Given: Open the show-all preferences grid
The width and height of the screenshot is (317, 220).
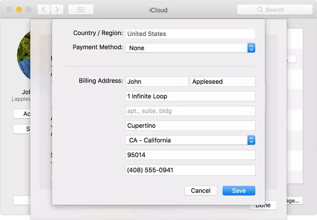Looking at the screenshot, I should tap(81, 9).
